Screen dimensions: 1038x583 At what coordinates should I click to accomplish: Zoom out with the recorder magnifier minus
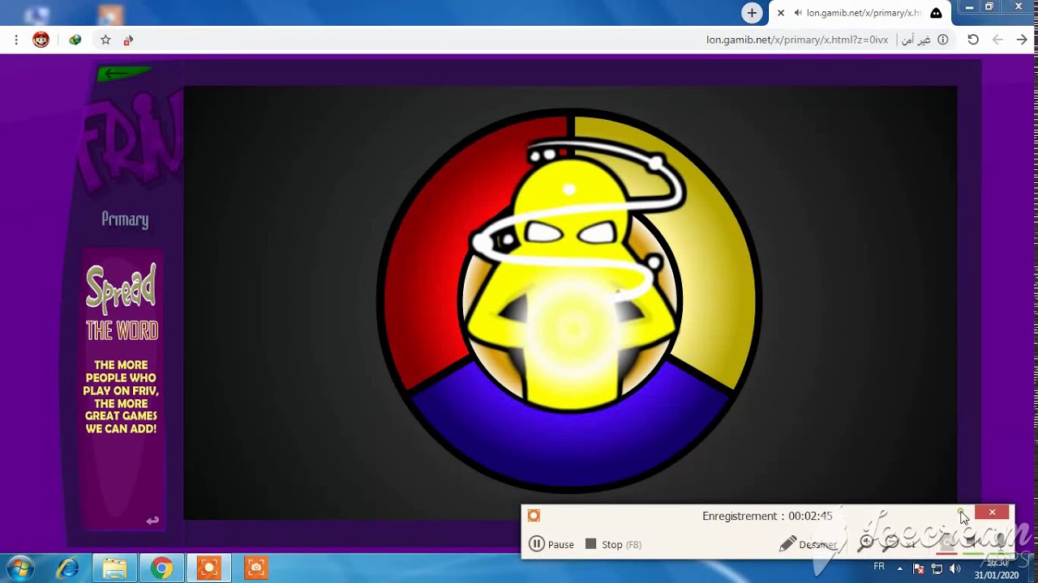[890, 543]
